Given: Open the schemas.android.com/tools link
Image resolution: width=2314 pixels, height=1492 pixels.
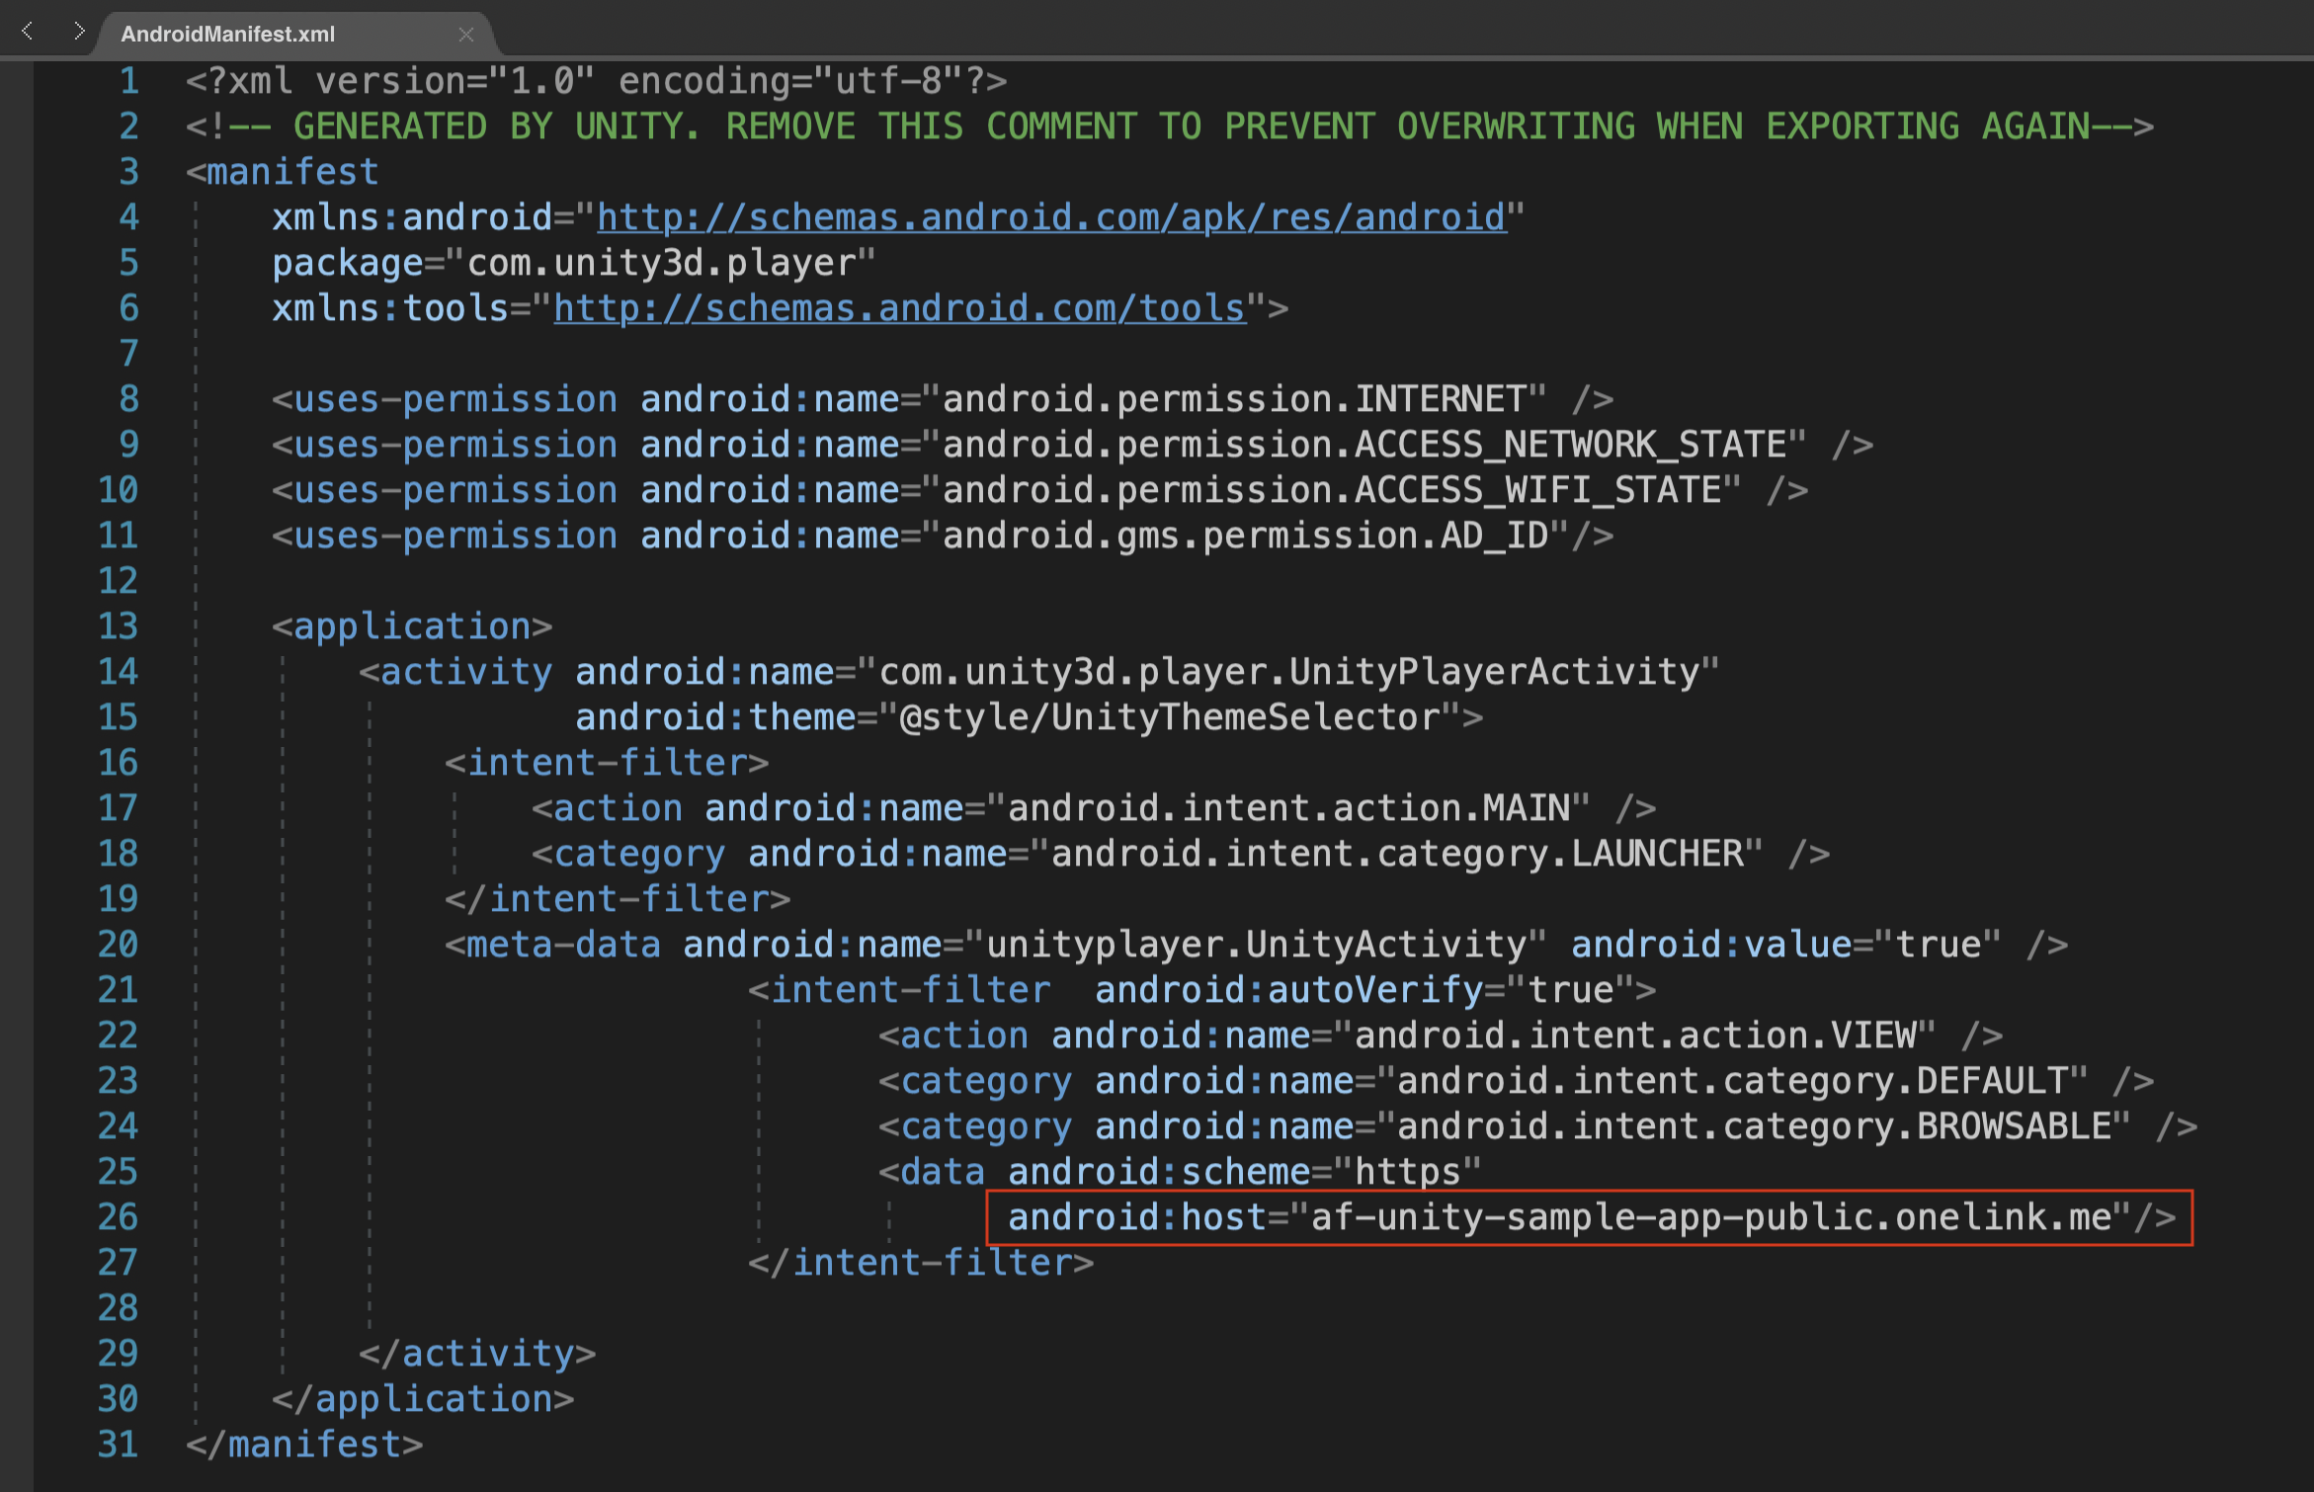Looking at the screenshot, I should click(899, 308).
